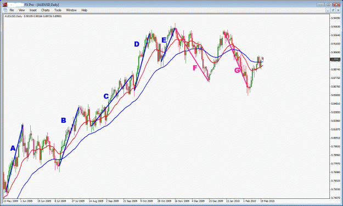Close the AUDUSD,Daily chart child window

pyautogui.click(x=338, y=10)
